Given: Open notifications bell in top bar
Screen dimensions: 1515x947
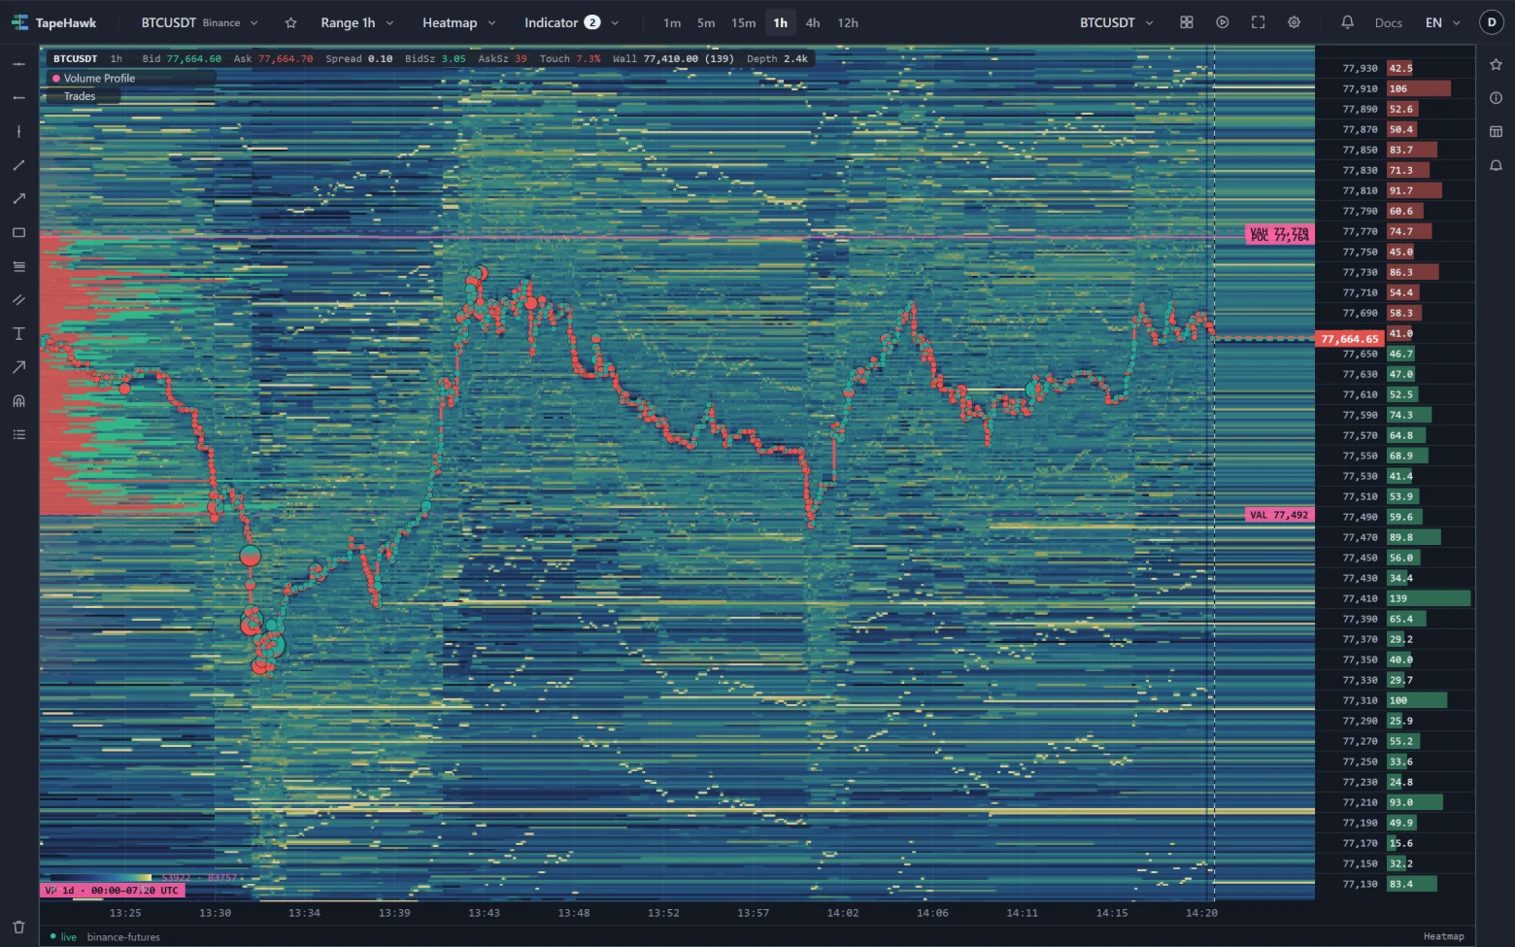Looking at the screenshot, I should [x=1347, y=22].
